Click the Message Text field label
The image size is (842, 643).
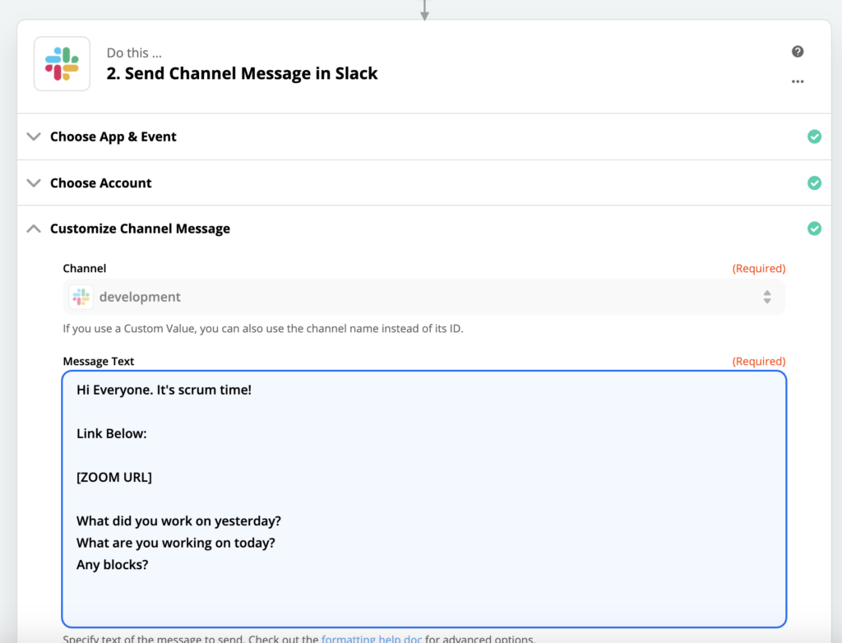point(99,361)
